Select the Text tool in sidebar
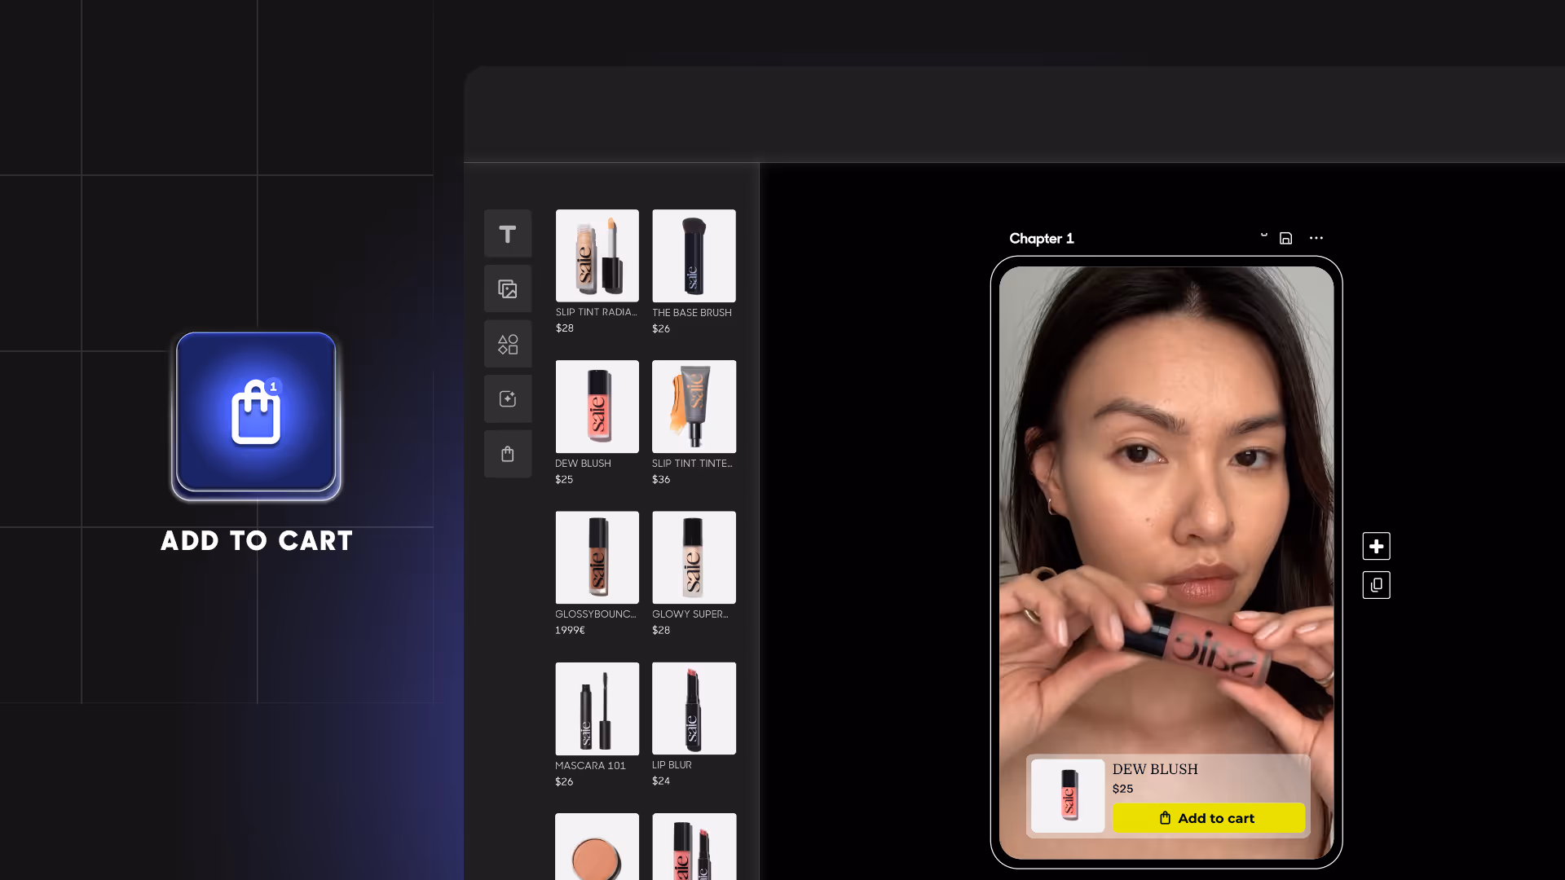The width and height of the screenshot is (1565, 880). click(x=507, y=234)
